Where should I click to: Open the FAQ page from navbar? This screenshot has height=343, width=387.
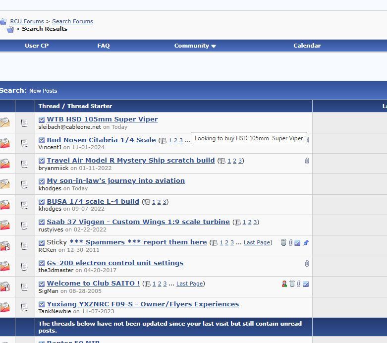click(x=103, y=46)
